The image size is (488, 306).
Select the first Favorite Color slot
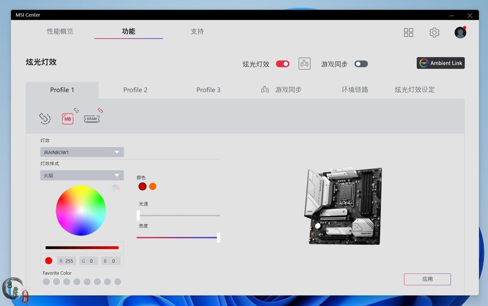click(46, 282)
